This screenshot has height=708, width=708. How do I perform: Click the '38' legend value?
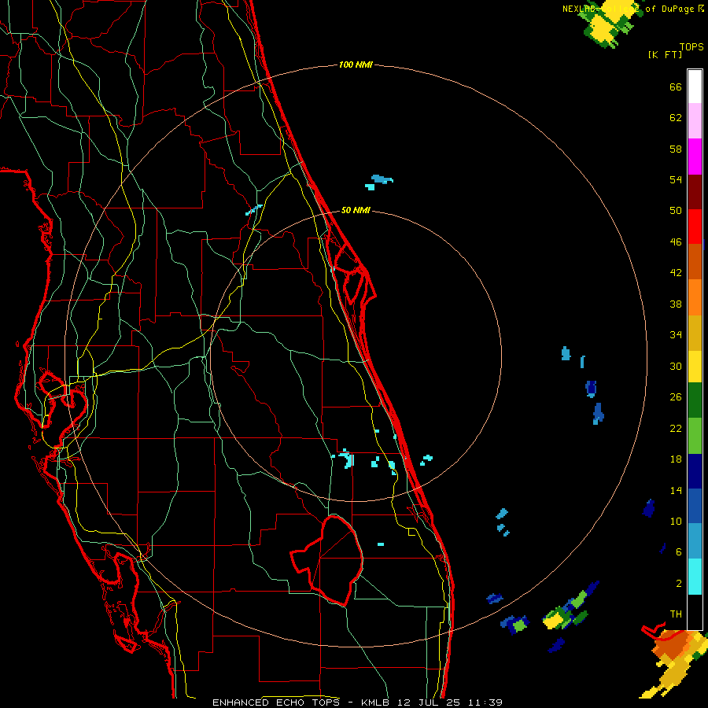click(x=676, y=304)
